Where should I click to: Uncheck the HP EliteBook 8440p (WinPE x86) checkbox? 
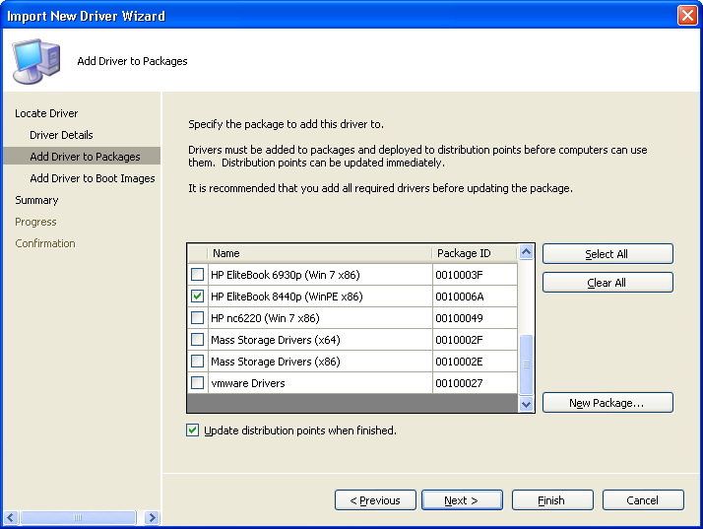pyautogui.click(x=197, y=297)
